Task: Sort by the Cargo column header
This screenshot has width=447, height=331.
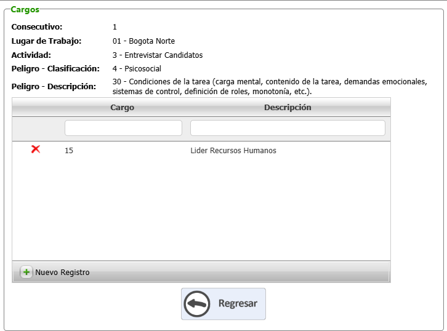Action: [122, 108]
